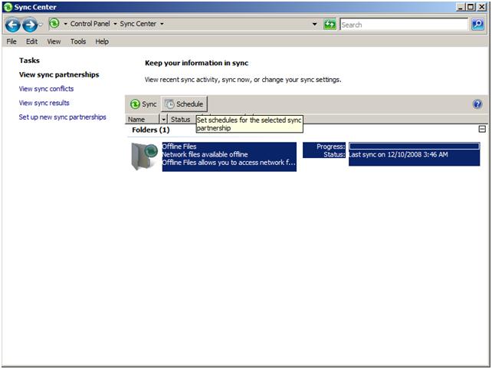The image size is (492, 369).
Task: Maximize the Sync Center window
Action: coord(471,7)
